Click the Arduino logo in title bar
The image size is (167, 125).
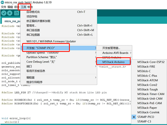coord(2,2)
